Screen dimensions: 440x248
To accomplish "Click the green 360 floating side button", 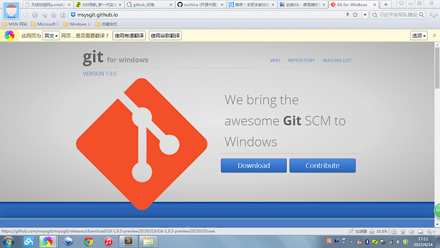I will click(x=437, y=210).
